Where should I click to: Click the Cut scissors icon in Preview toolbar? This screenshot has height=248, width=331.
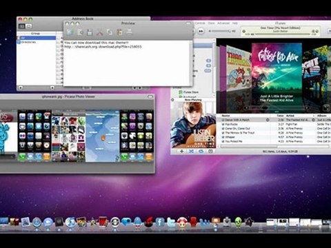[99, 32]
